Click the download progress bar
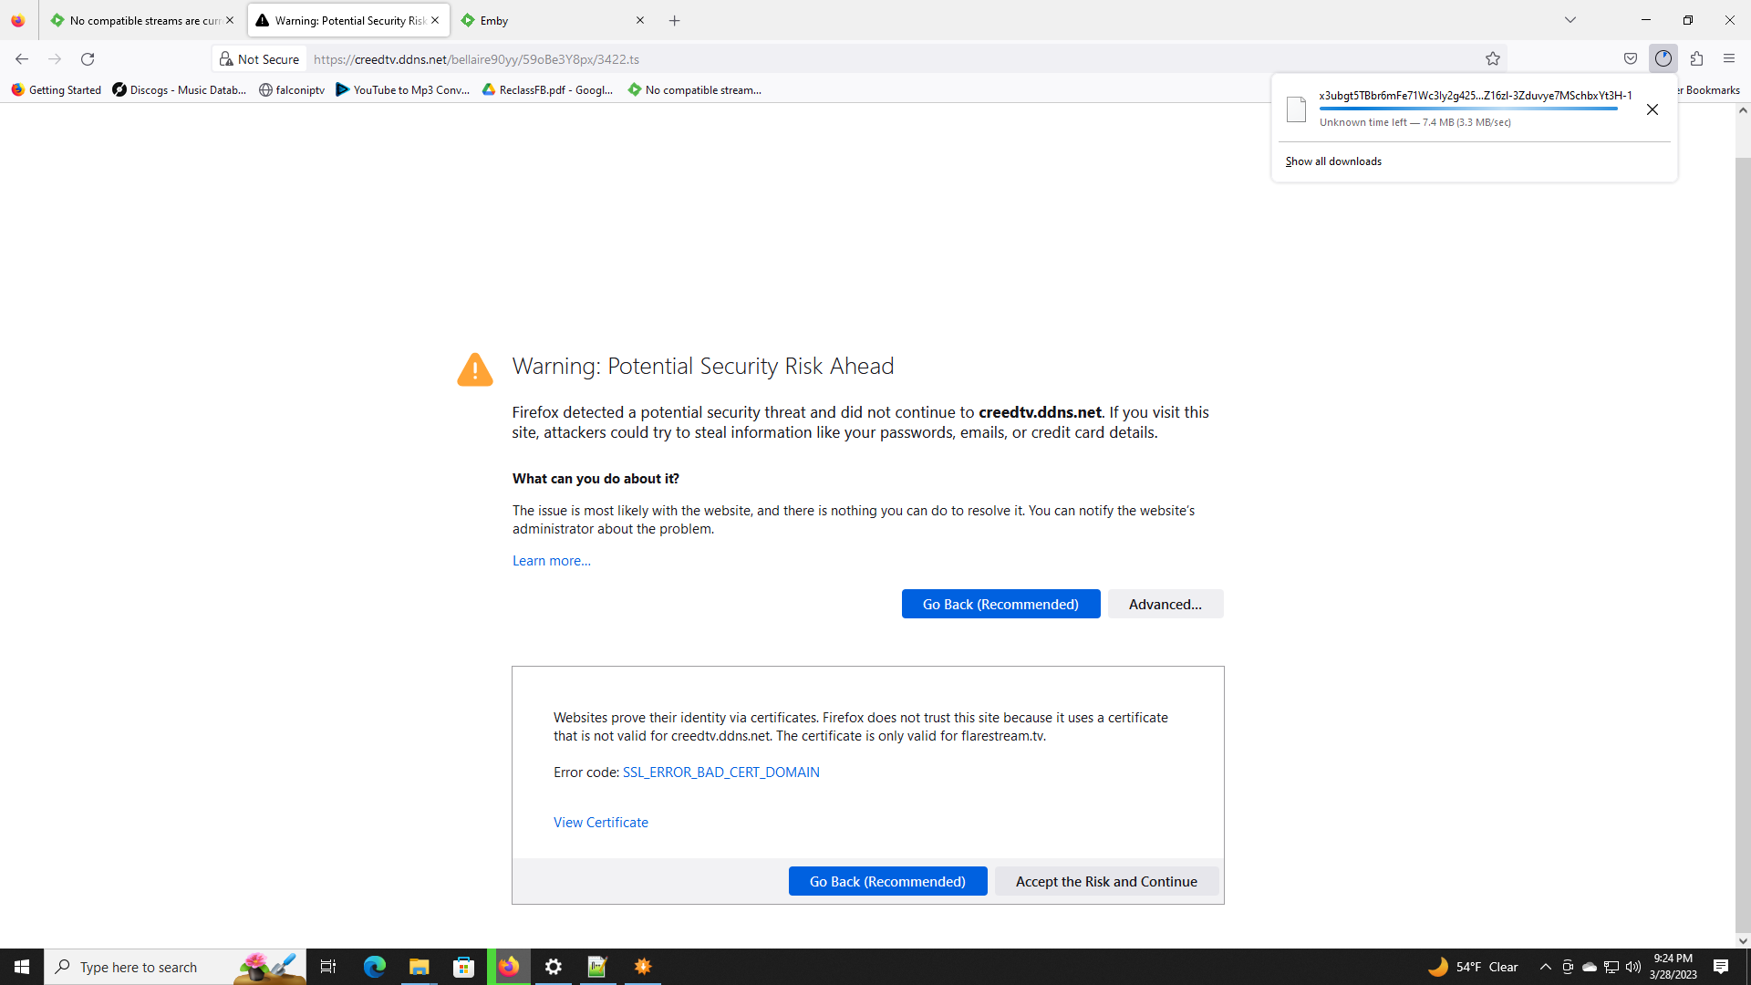This screenshot has width=1751, height=985. click(1468, 109)
